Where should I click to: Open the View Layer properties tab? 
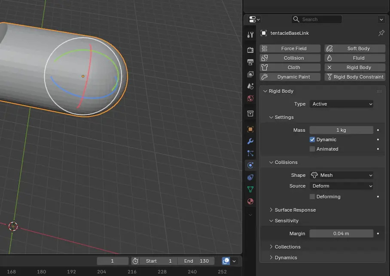[250, 74]
